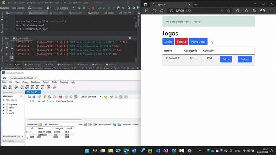Click the browser home icon

pos(162,11)
